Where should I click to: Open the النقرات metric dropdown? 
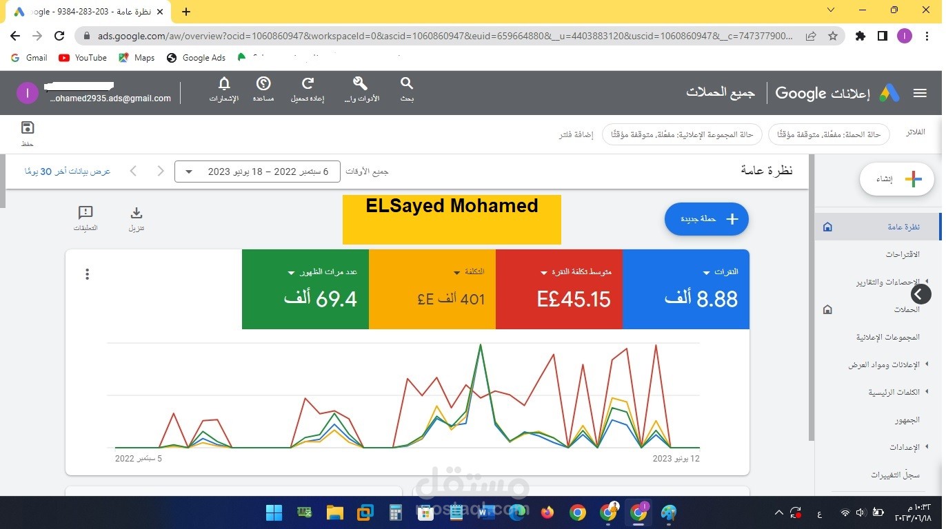click(x=707, y=273)
